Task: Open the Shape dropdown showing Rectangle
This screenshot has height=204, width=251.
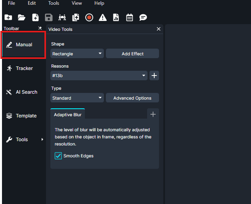Action: click(x=77, y=54)
